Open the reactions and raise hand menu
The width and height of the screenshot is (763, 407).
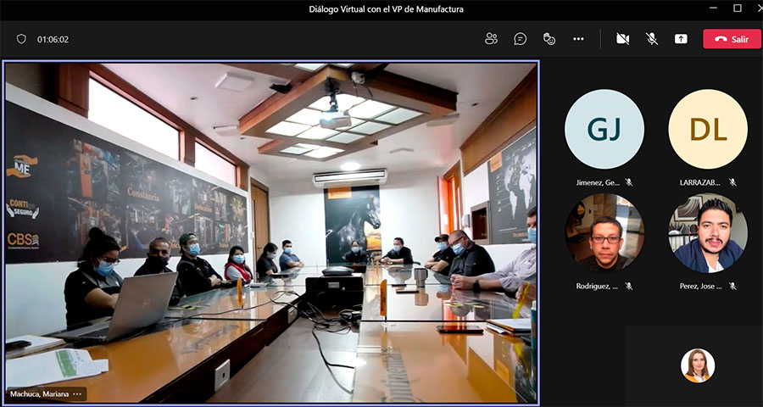(549, 39)
